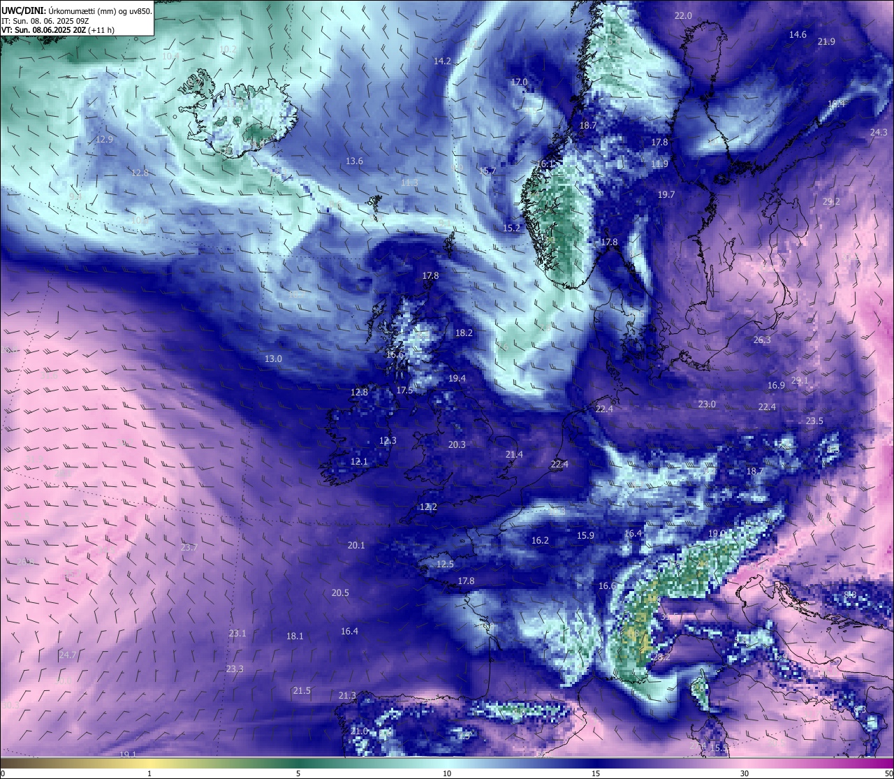Viewport: 894px width, 779px height.
Task: Click the 23.1 value label
Action: click(x=237, y=633)
